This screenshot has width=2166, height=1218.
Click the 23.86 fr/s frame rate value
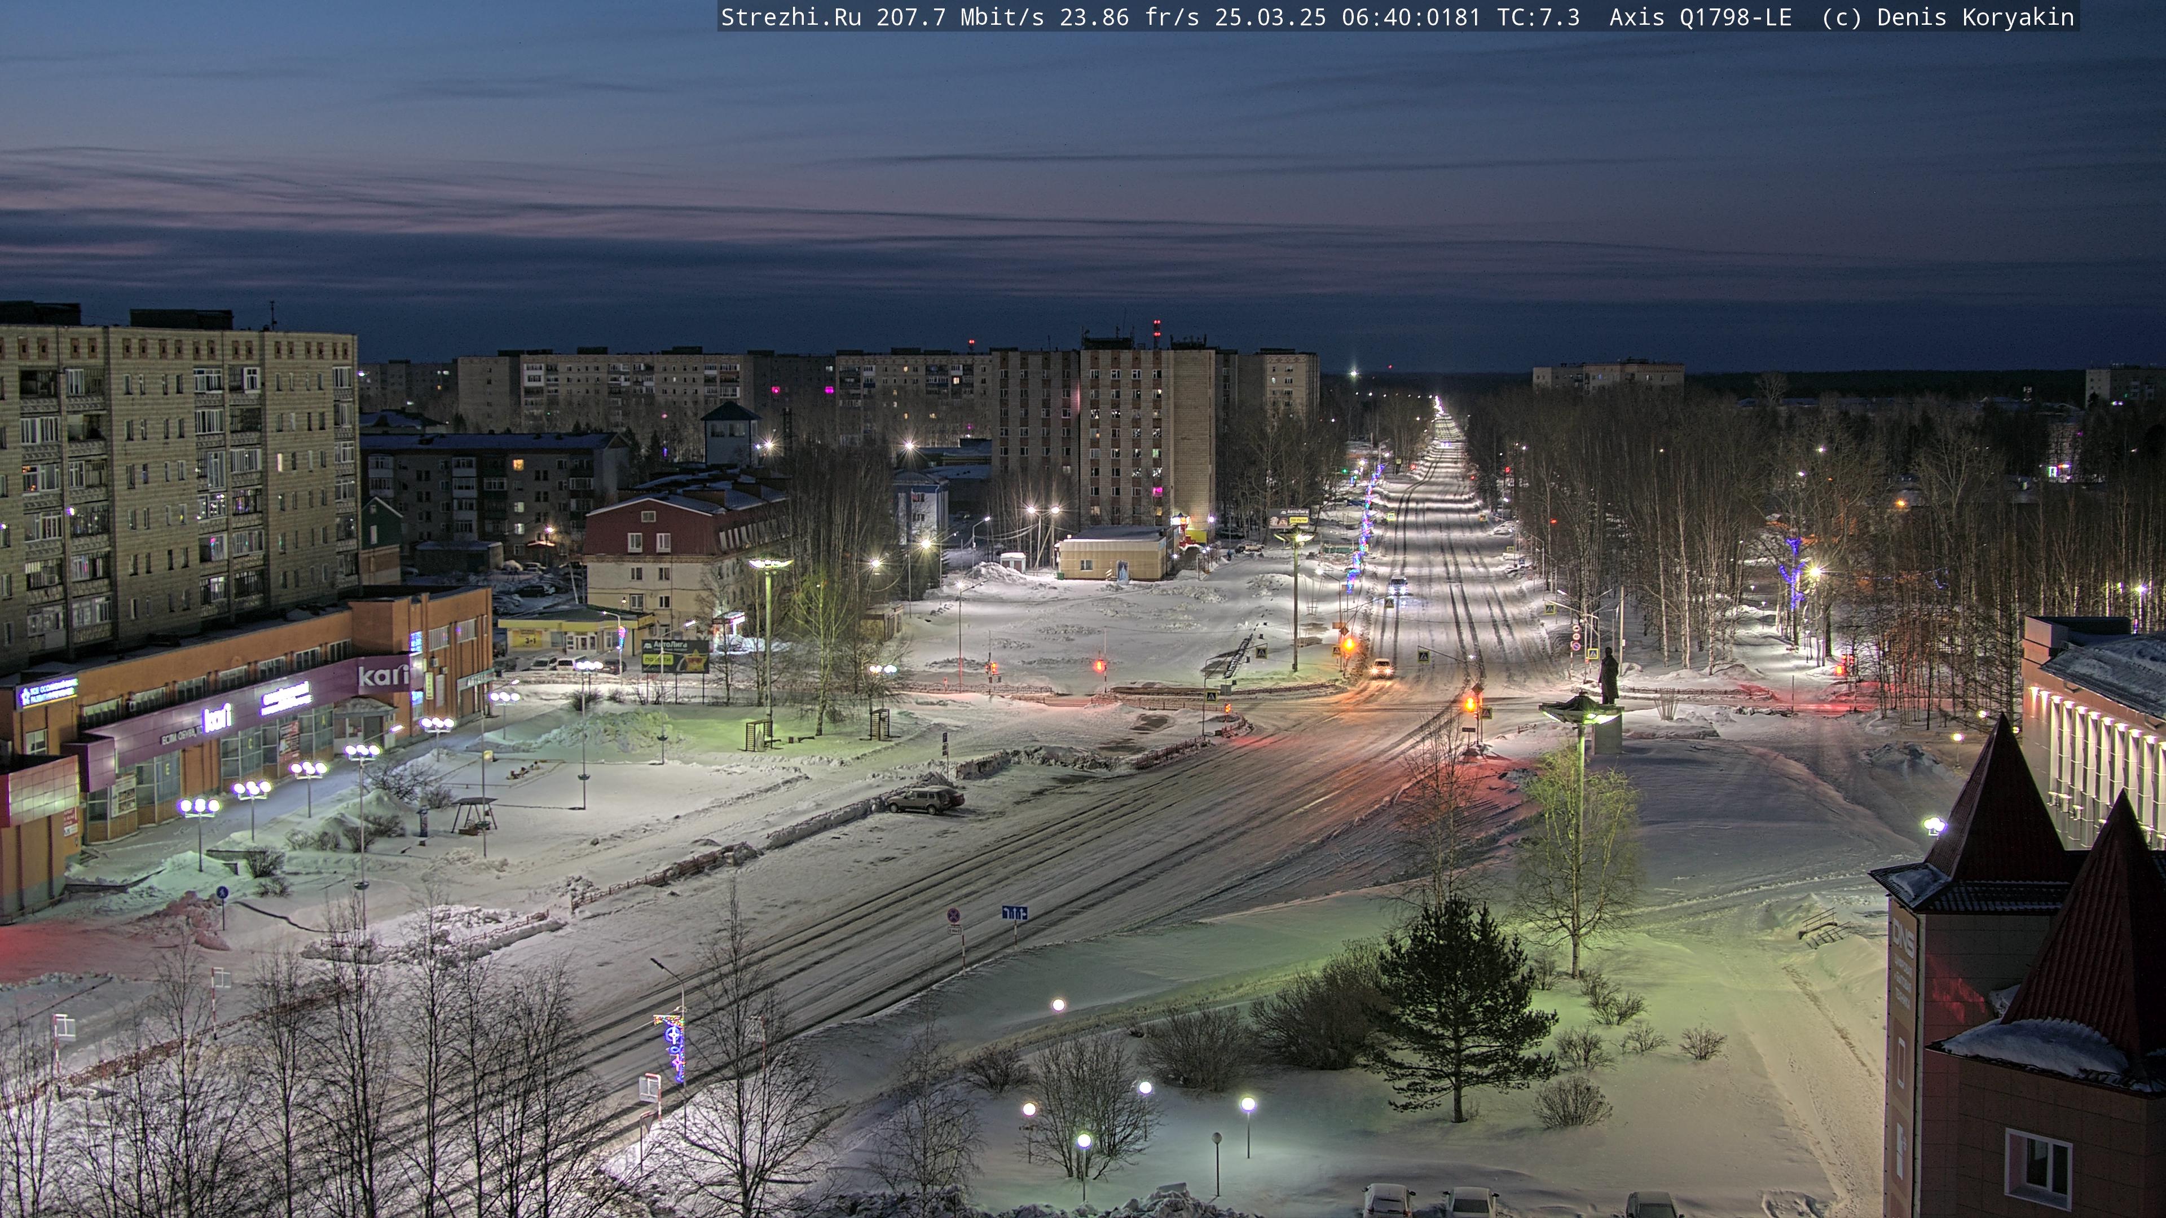coord(1129,17)
